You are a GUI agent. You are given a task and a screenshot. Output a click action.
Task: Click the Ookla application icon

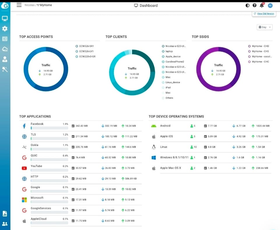[24, 147]
